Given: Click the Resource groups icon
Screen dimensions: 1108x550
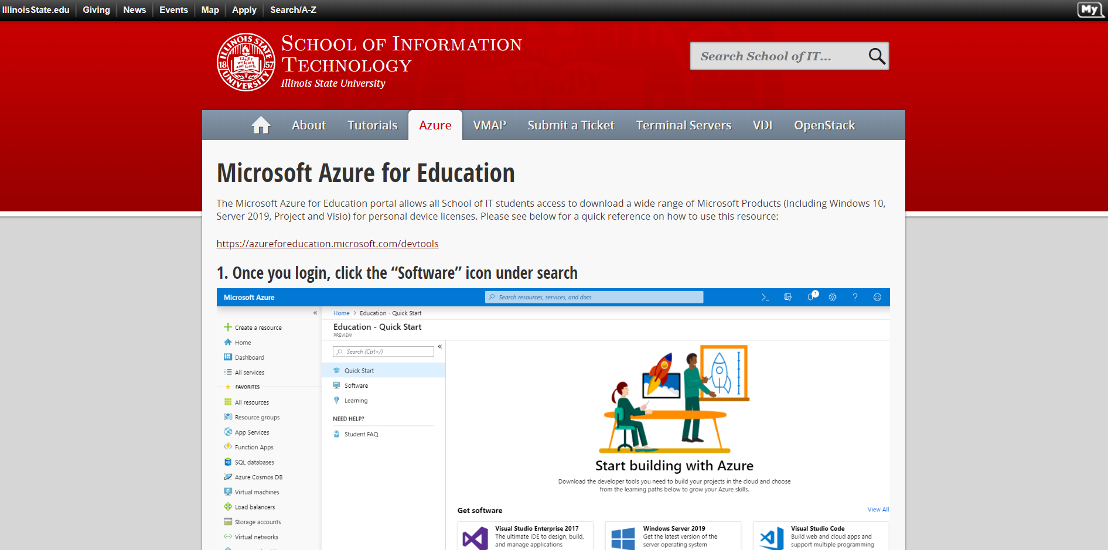Looking at the screenshot, I should click(228, 417).
